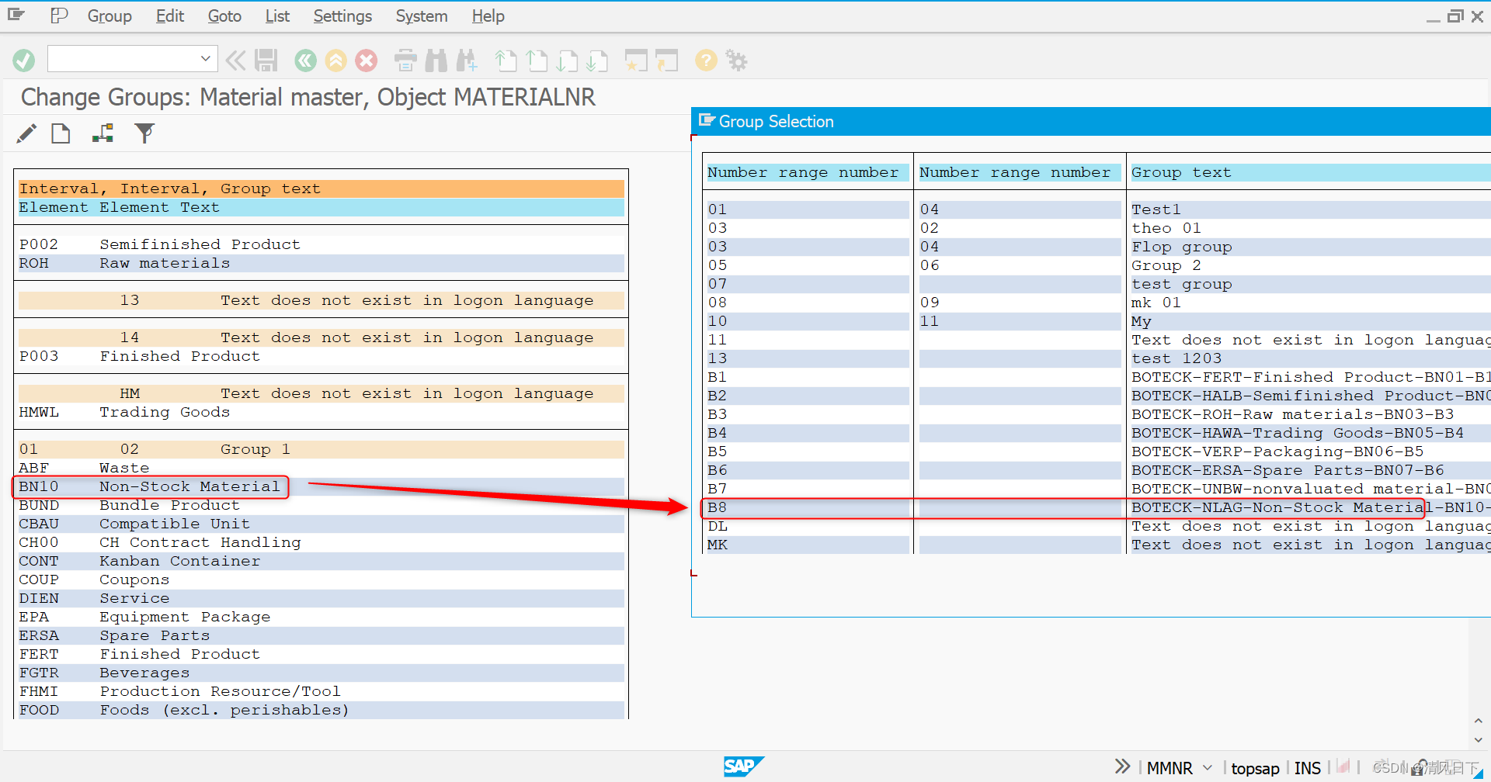Screen dimensions: 1491x782
Task: Select element ERSA Spare Parts
Action: [x=321, y=635]
